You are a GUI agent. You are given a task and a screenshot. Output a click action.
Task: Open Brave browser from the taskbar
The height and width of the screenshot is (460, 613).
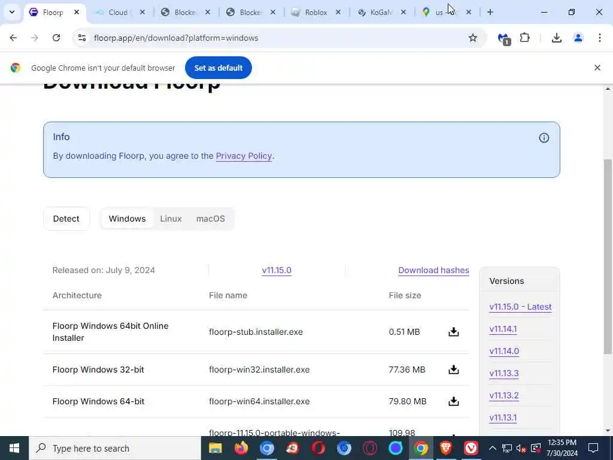pos(445,448)
